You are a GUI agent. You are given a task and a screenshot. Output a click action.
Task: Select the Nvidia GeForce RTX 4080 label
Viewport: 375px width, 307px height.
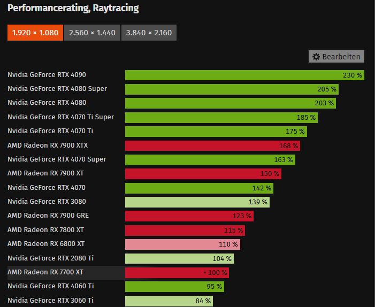47,103
